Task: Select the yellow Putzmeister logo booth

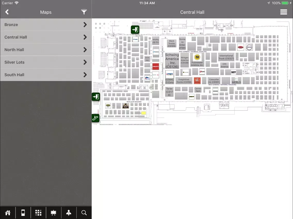Action: click(197, 57)
